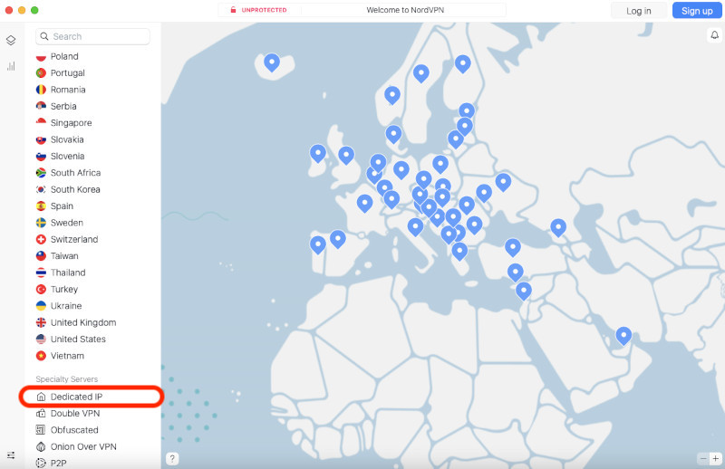Click Welcome to NordVPN title text
Image resolution: width=725 pixels, height=469 pixels.
click(x=405, y=10)
